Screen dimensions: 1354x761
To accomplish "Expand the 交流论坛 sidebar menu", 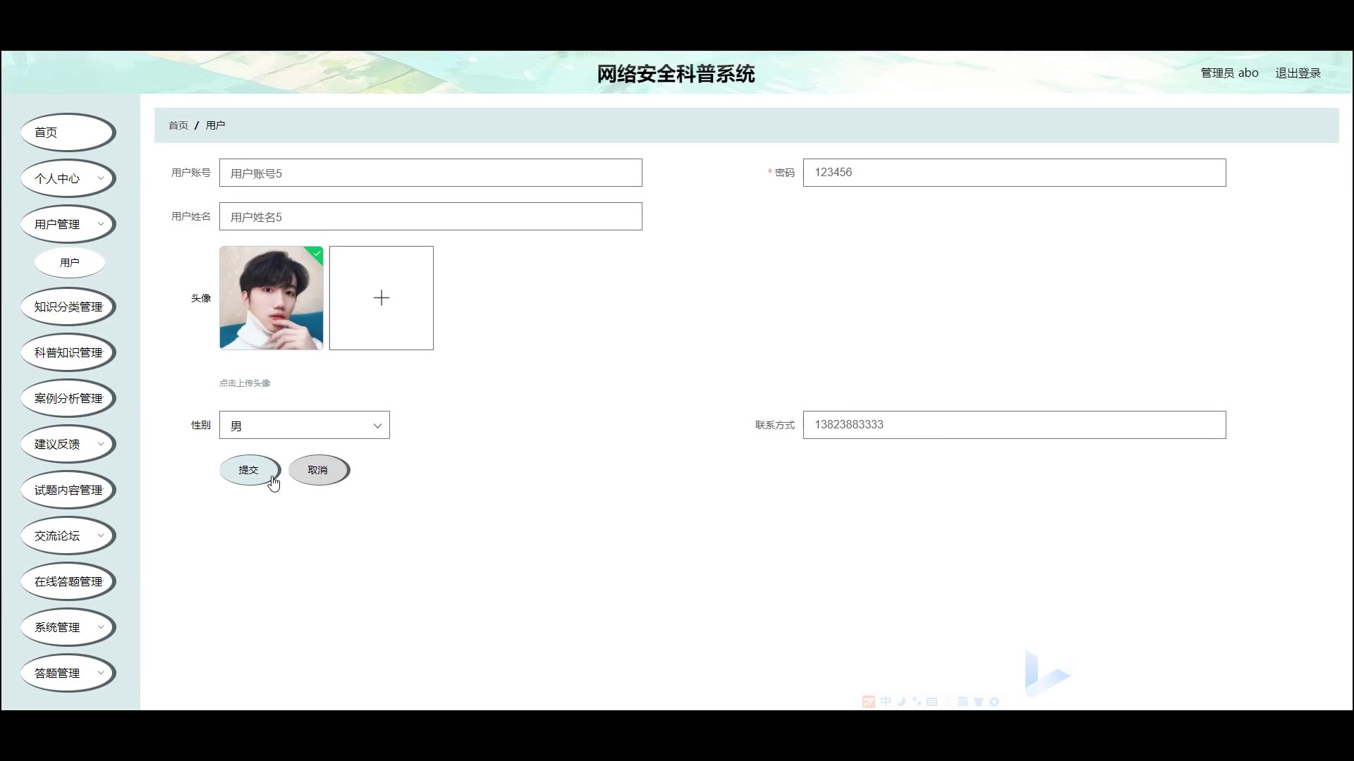I will tap(68, 536).
